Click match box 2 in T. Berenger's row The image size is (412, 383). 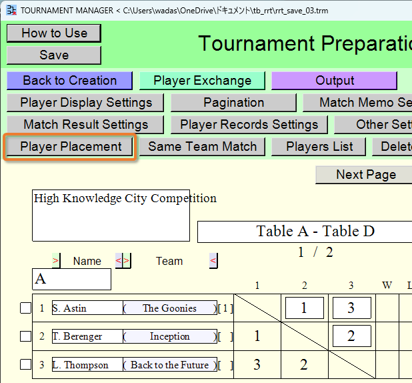[x=352, y=336]
